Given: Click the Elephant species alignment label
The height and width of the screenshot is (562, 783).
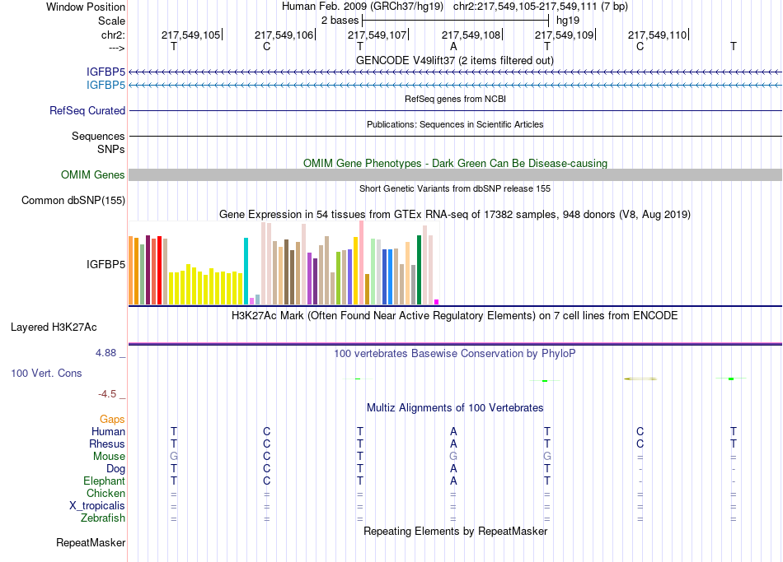Looking at the screenshot, I should (104, 481).
